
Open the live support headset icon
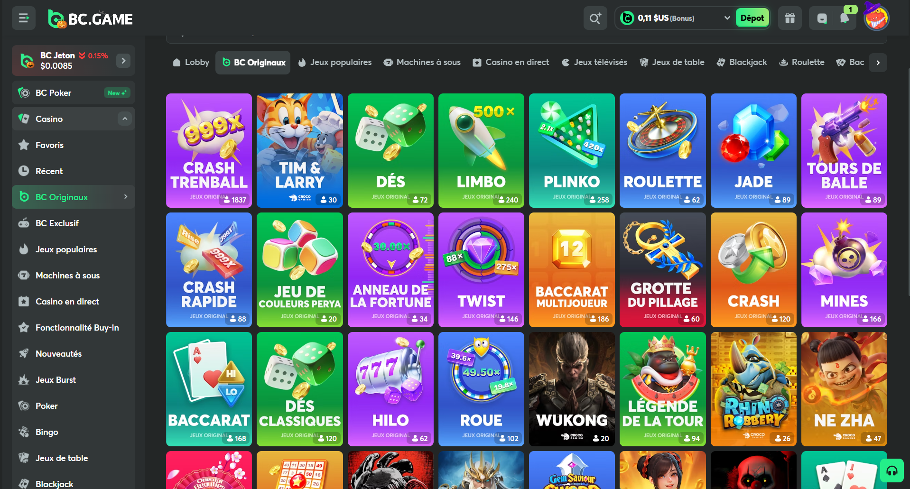[x=892, y=471]
